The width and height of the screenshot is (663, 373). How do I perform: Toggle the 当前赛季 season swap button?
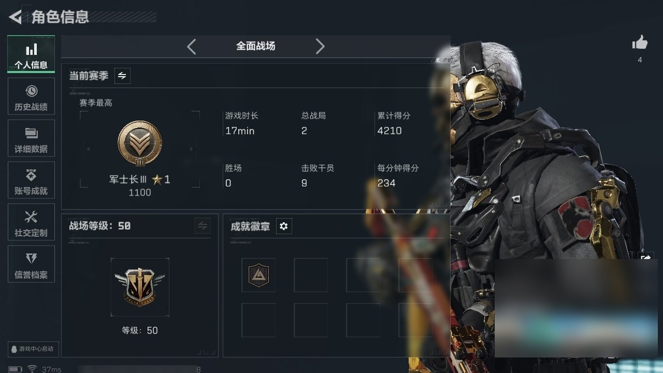122,76
